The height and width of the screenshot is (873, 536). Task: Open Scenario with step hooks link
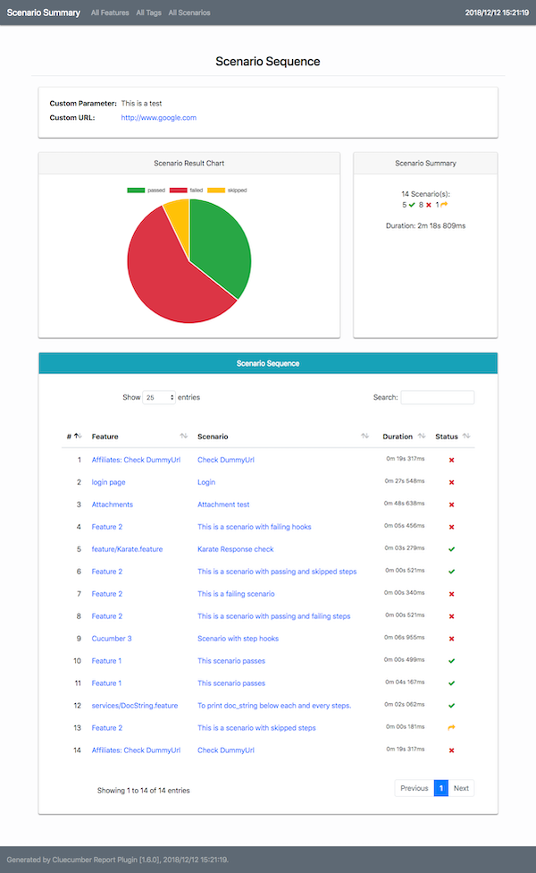coord(238,639)
